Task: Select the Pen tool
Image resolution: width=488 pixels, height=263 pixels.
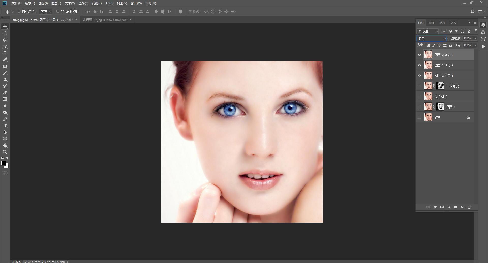Action: [5, 119]
